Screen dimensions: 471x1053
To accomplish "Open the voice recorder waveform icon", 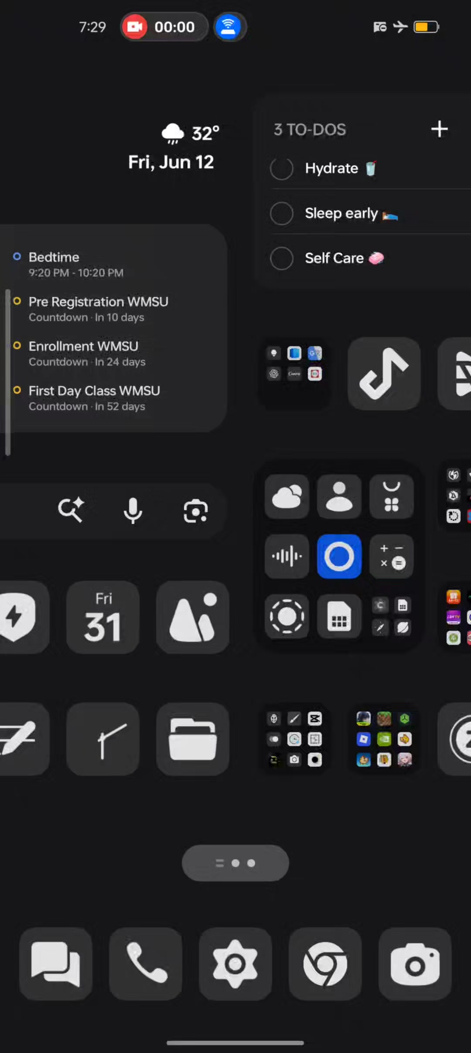I will pyautogui.click(x=287, y=556).
